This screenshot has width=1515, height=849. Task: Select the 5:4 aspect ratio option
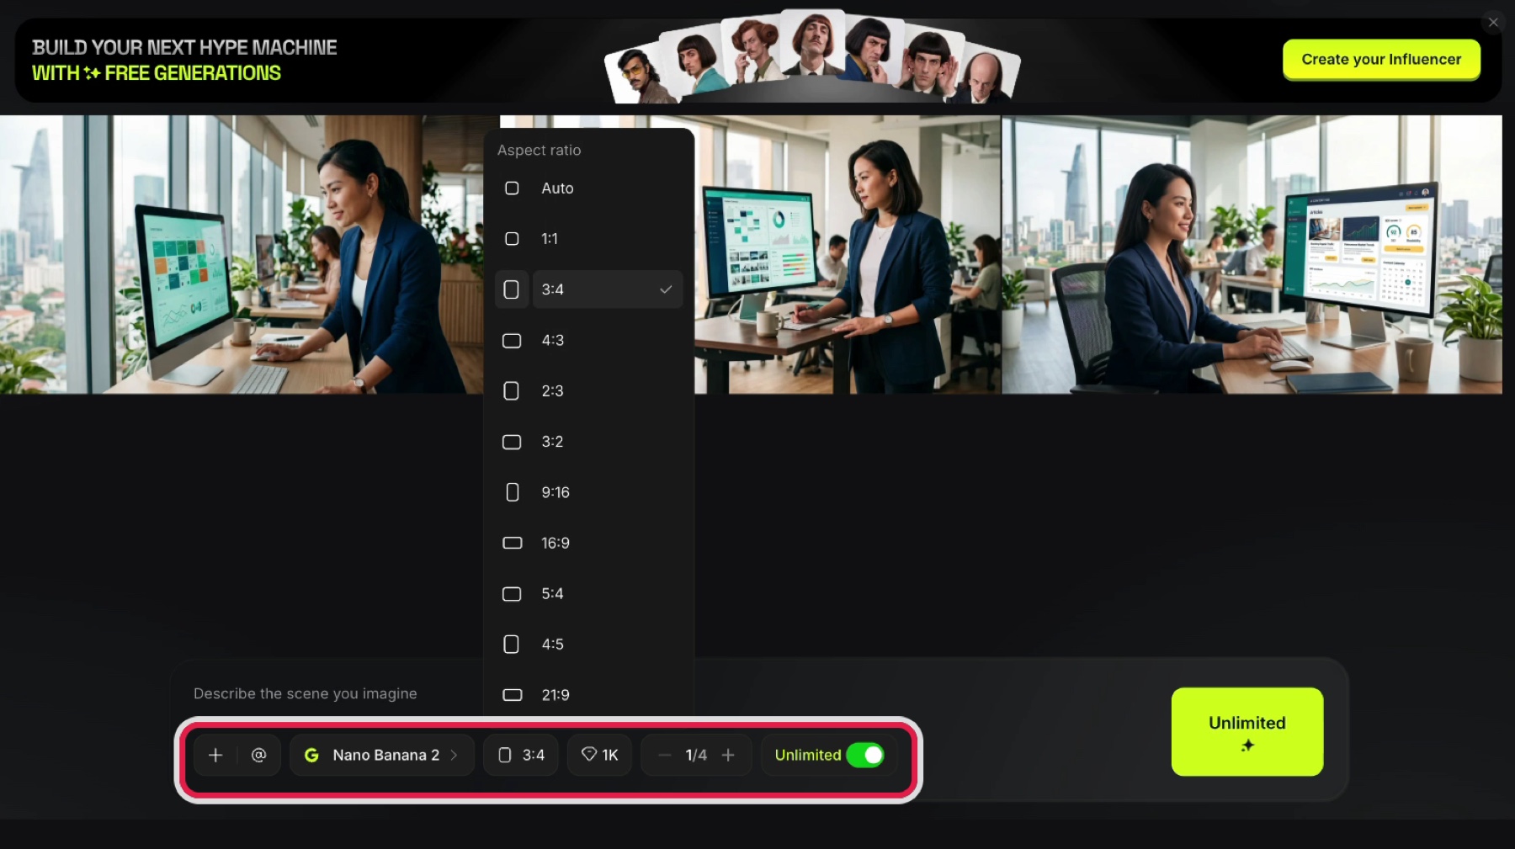click(x=588, y=593)
